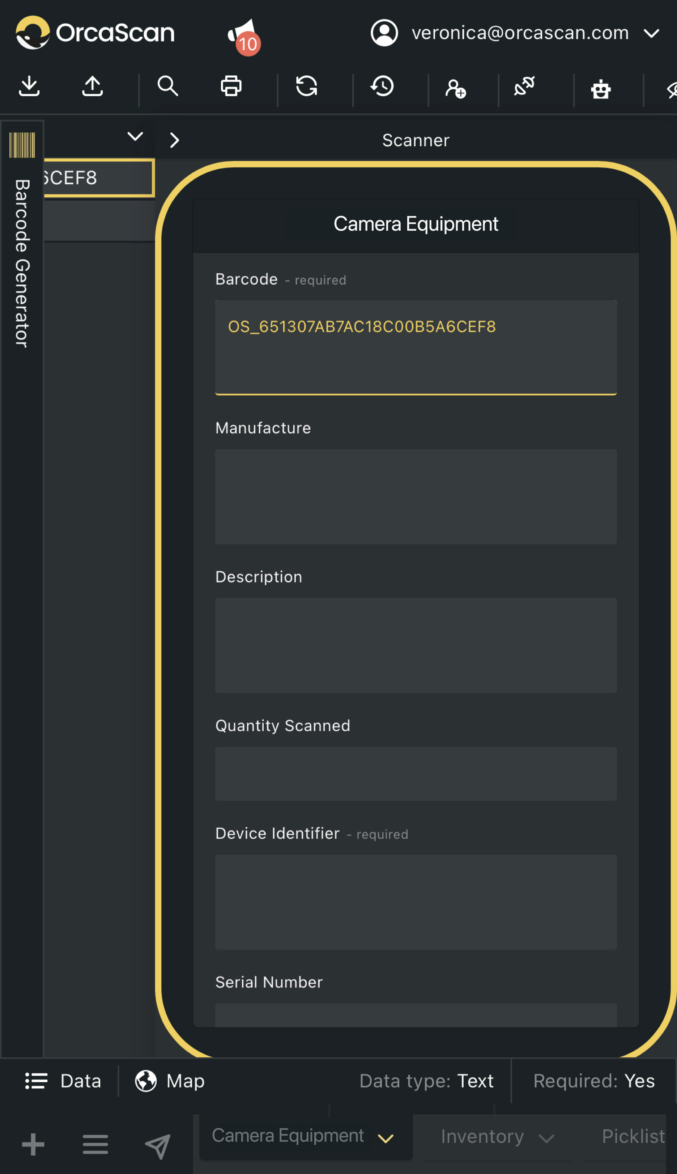Image resolution: width=677 pixels, height=1174 pixels.
Task: Click the Data type: Text status entry
Action: 426,1081
